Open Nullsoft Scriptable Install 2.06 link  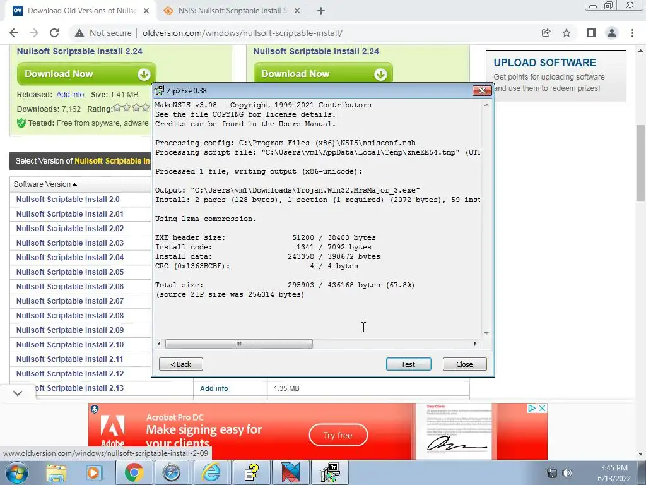pos(70,287)
